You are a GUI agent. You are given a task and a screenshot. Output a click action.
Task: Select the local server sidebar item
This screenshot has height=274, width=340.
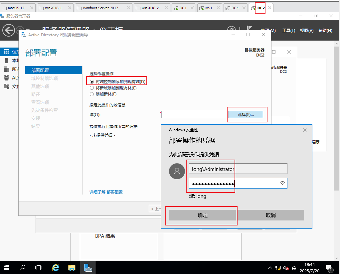pyautogui.click(x=9, y=61)
